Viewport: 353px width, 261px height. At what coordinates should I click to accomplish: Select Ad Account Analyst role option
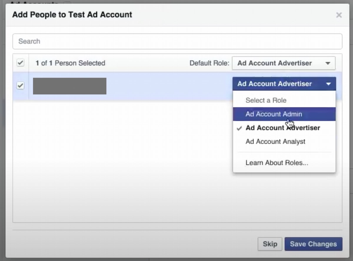tap(275, 142)
